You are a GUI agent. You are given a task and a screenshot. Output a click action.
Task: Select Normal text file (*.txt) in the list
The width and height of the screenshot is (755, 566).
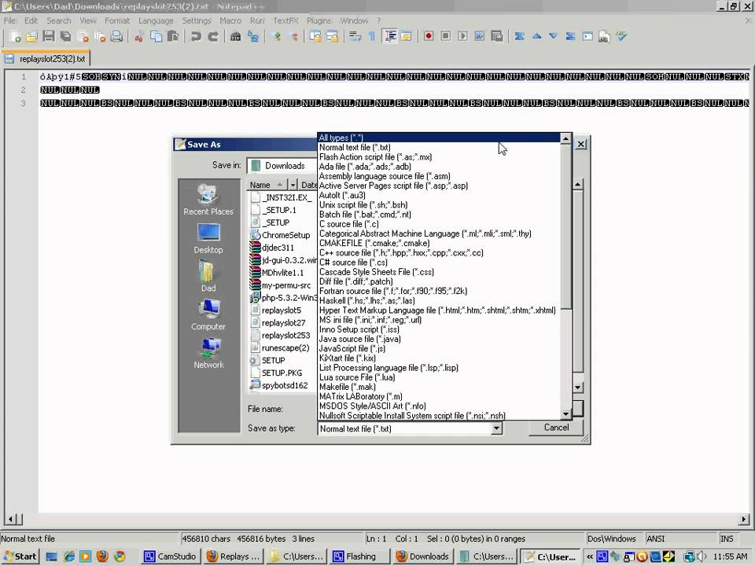[439, 147]
